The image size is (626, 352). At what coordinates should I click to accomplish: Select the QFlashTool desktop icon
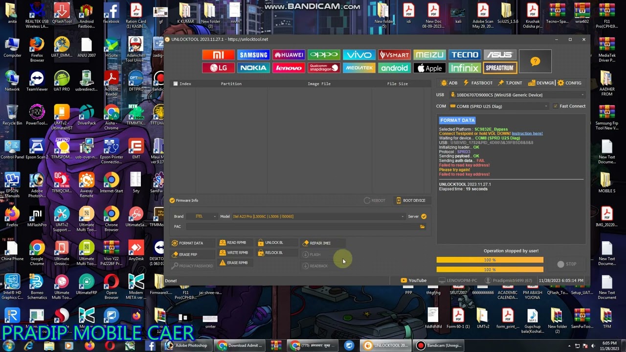[62, 13]
